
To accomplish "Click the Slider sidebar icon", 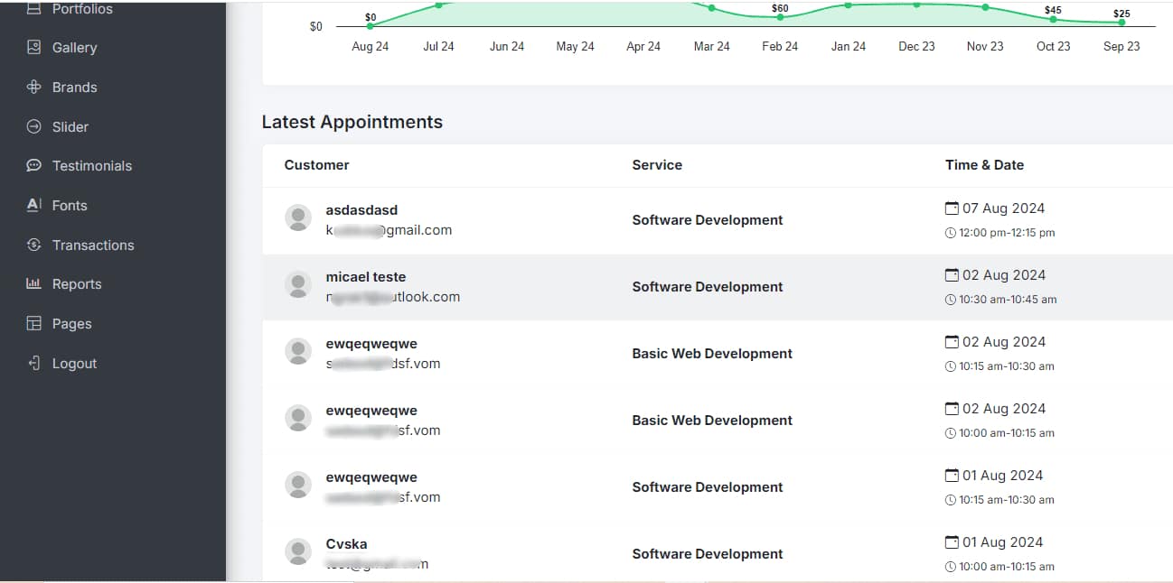I will point(34,126).
